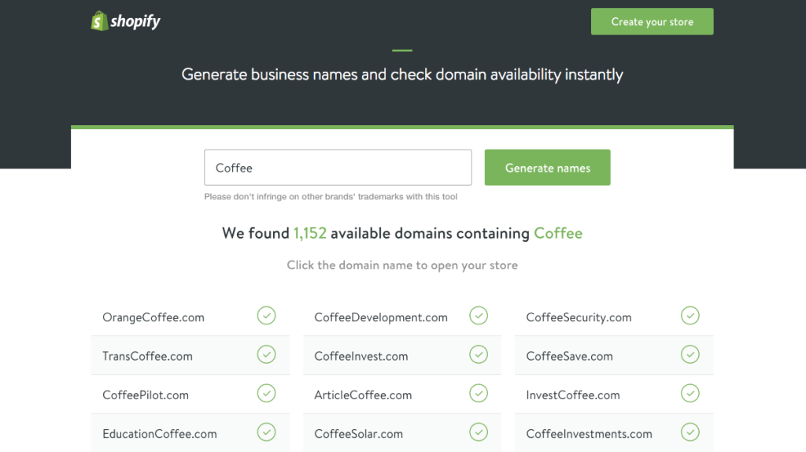The width and height of the screenshot is (806, 452).
Task: Focus the Coffee keyword input field
Action: pyautogui.click(x=338, y=168)
